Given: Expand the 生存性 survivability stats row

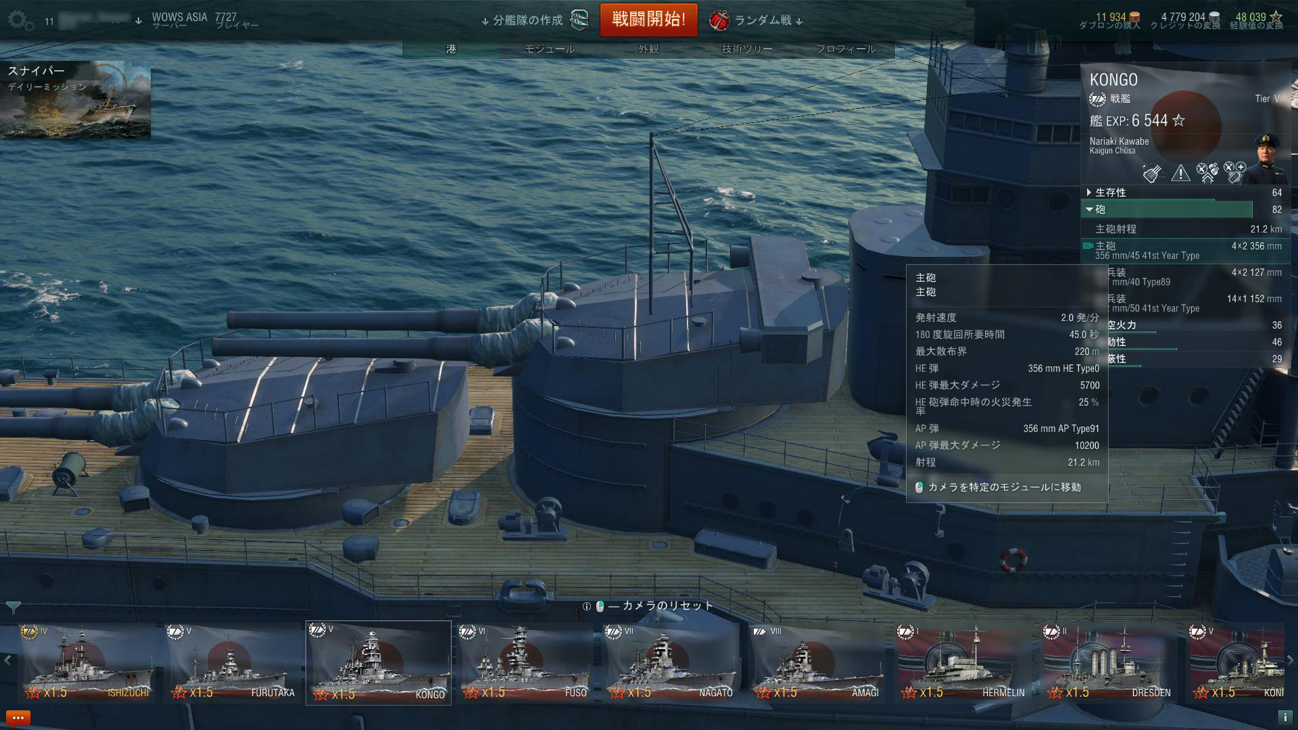Looking at the screenshot, I should click(x=1184, y=193).
